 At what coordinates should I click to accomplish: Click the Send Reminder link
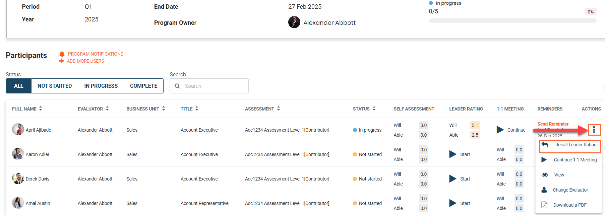[x=553, y=124]
